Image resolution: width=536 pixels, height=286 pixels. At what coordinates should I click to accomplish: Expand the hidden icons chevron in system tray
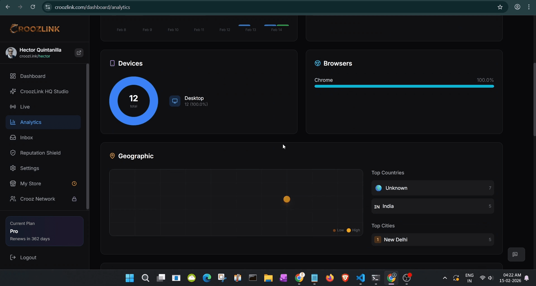445,278
